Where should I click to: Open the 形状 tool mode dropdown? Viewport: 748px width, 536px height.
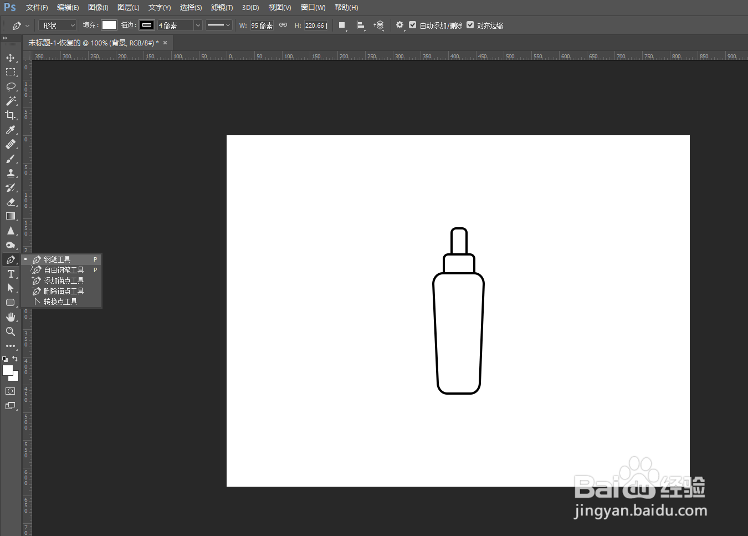tap(58, 25)
